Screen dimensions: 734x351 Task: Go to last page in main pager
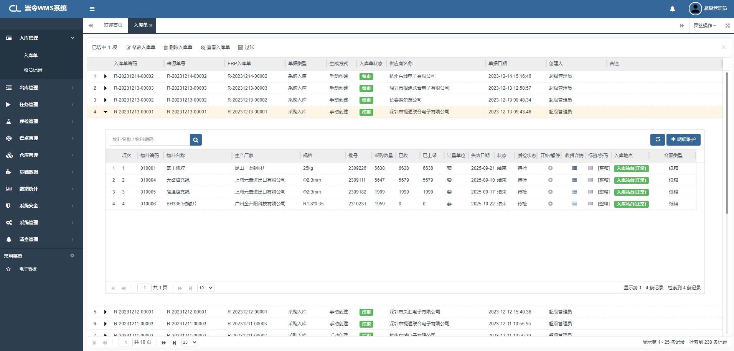[x=174, y=343]
